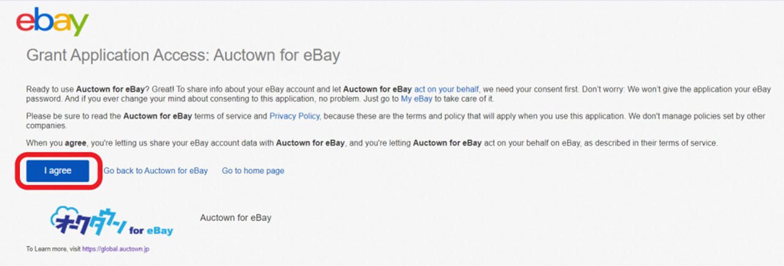Click the When you agree paragraph start

tap(56, 142)
